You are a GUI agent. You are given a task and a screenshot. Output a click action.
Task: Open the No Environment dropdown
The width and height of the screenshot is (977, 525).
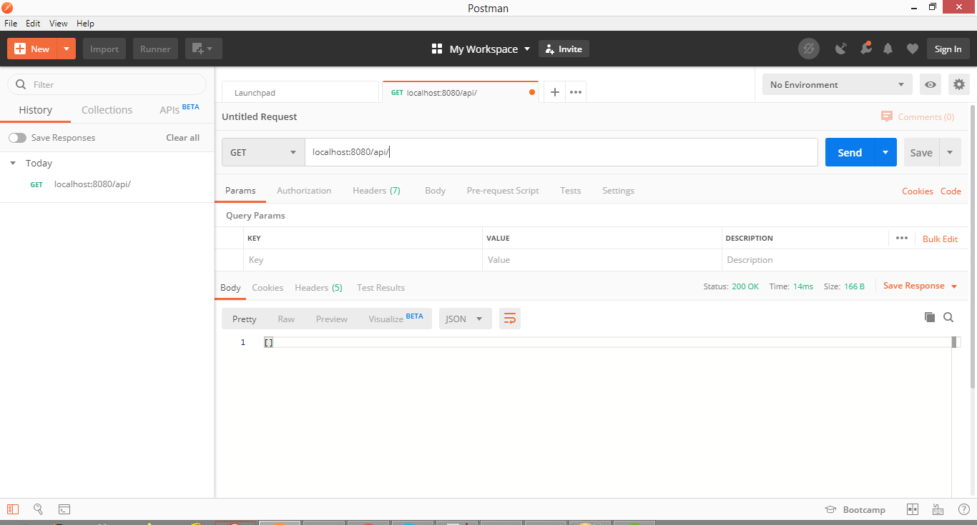(x=838, y=84)
